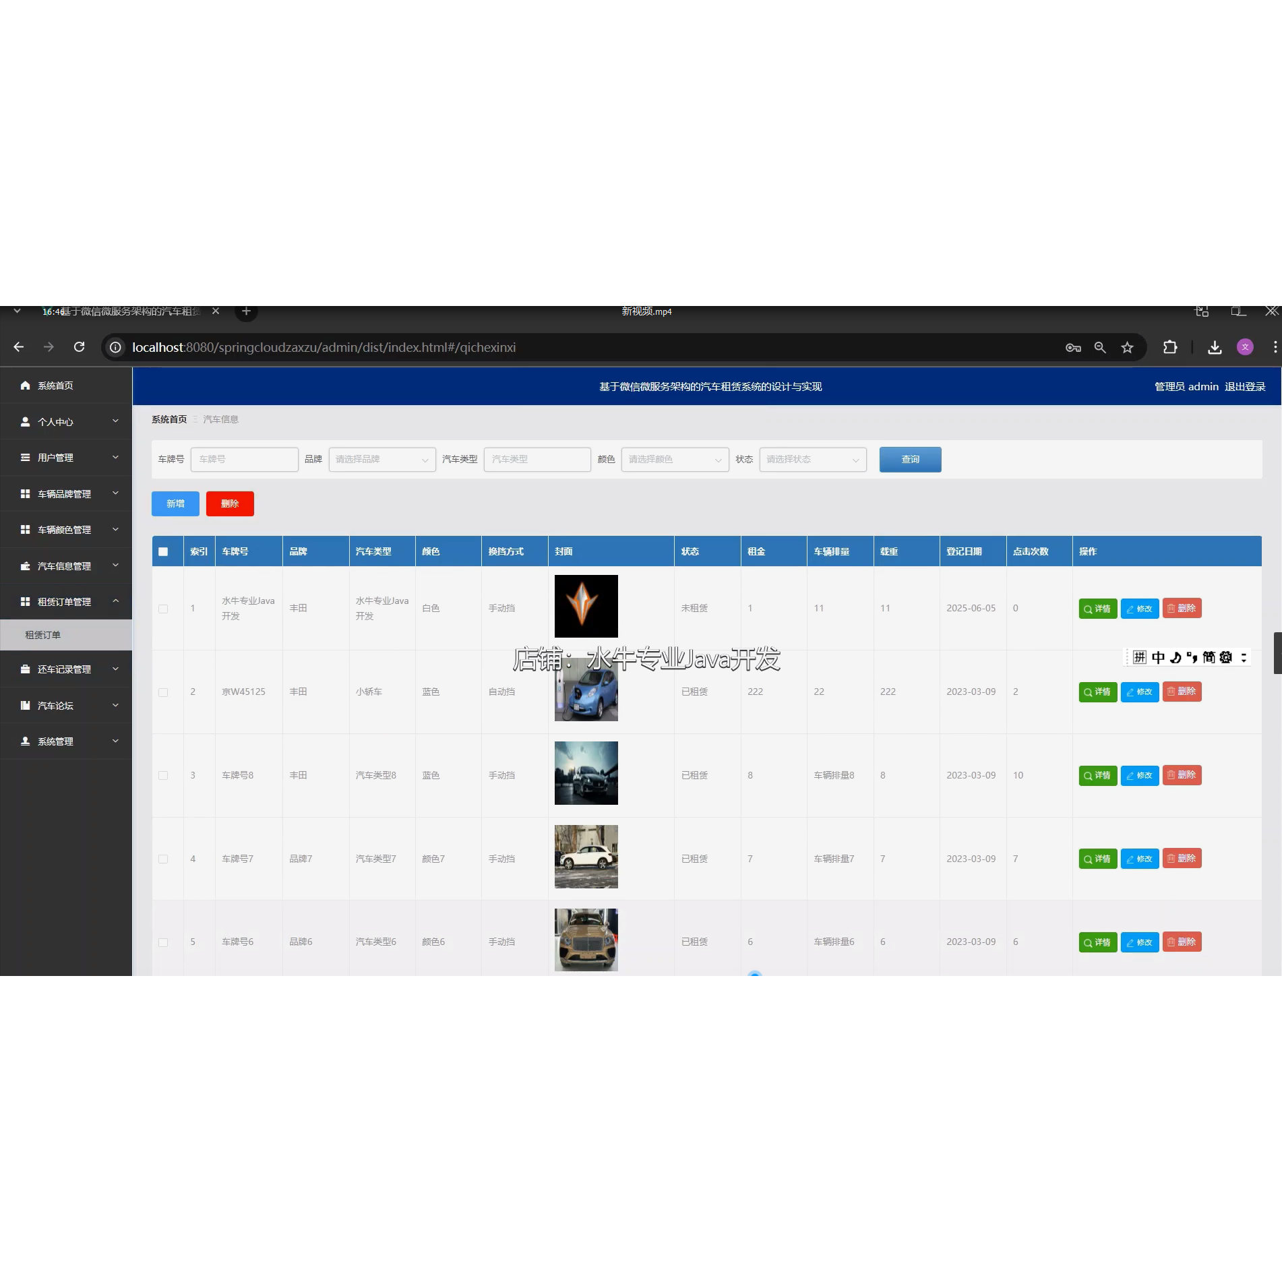Click the blue 新增 button

pos(175,503)
